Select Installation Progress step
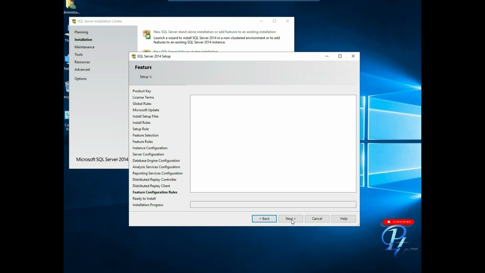Image resolution: width=485 pixels, height=273 pixels. point(148,205)
